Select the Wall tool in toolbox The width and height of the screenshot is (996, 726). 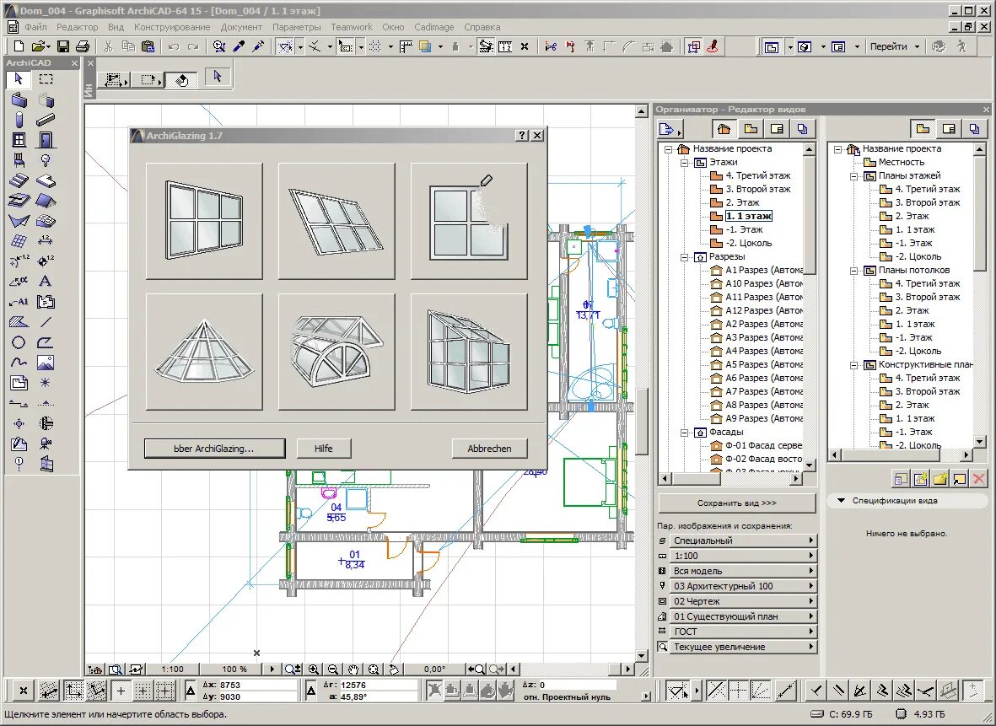pyautogui.click(x=19, y=99)
